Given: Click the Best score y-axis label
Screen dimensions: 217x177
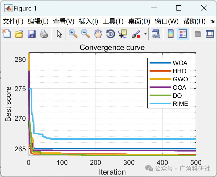Looking at the screenshot, I should (x=8, y=104).
